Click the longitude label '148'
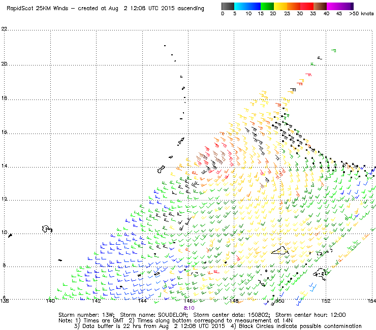 click(x=234, y=301)
